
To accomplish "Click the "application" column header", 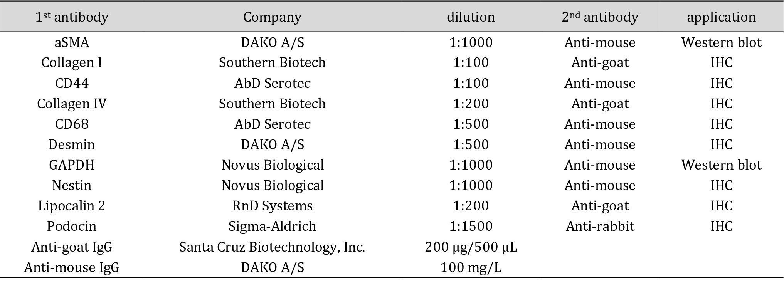I will click(721, 17).
